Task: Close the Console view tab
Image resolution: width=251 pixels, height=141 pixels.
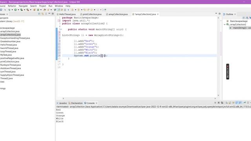Action: tap(96, 103)
